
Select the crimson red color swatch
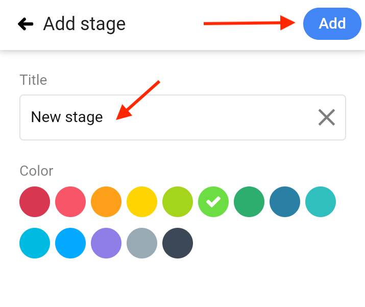click(35, 202)
